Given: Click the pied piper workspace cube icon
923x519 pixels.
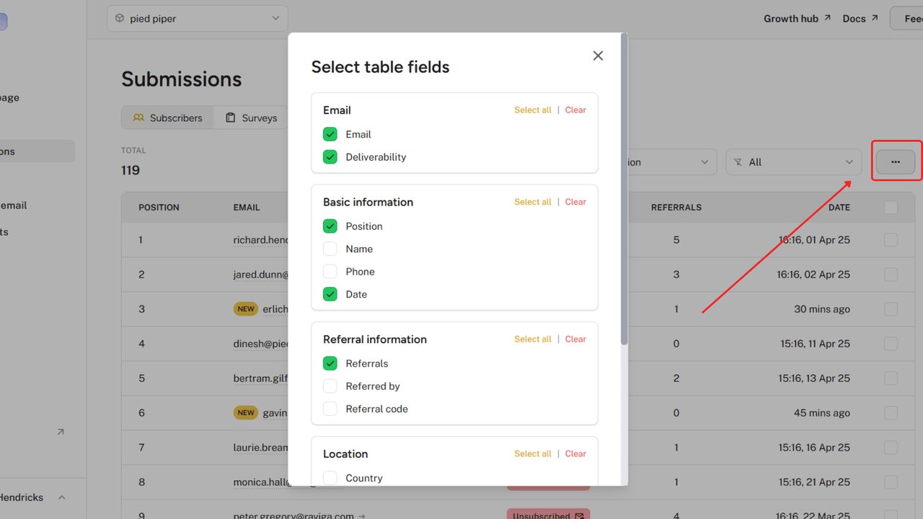Looking at the screenshot, I should click(x=120, y=18).
